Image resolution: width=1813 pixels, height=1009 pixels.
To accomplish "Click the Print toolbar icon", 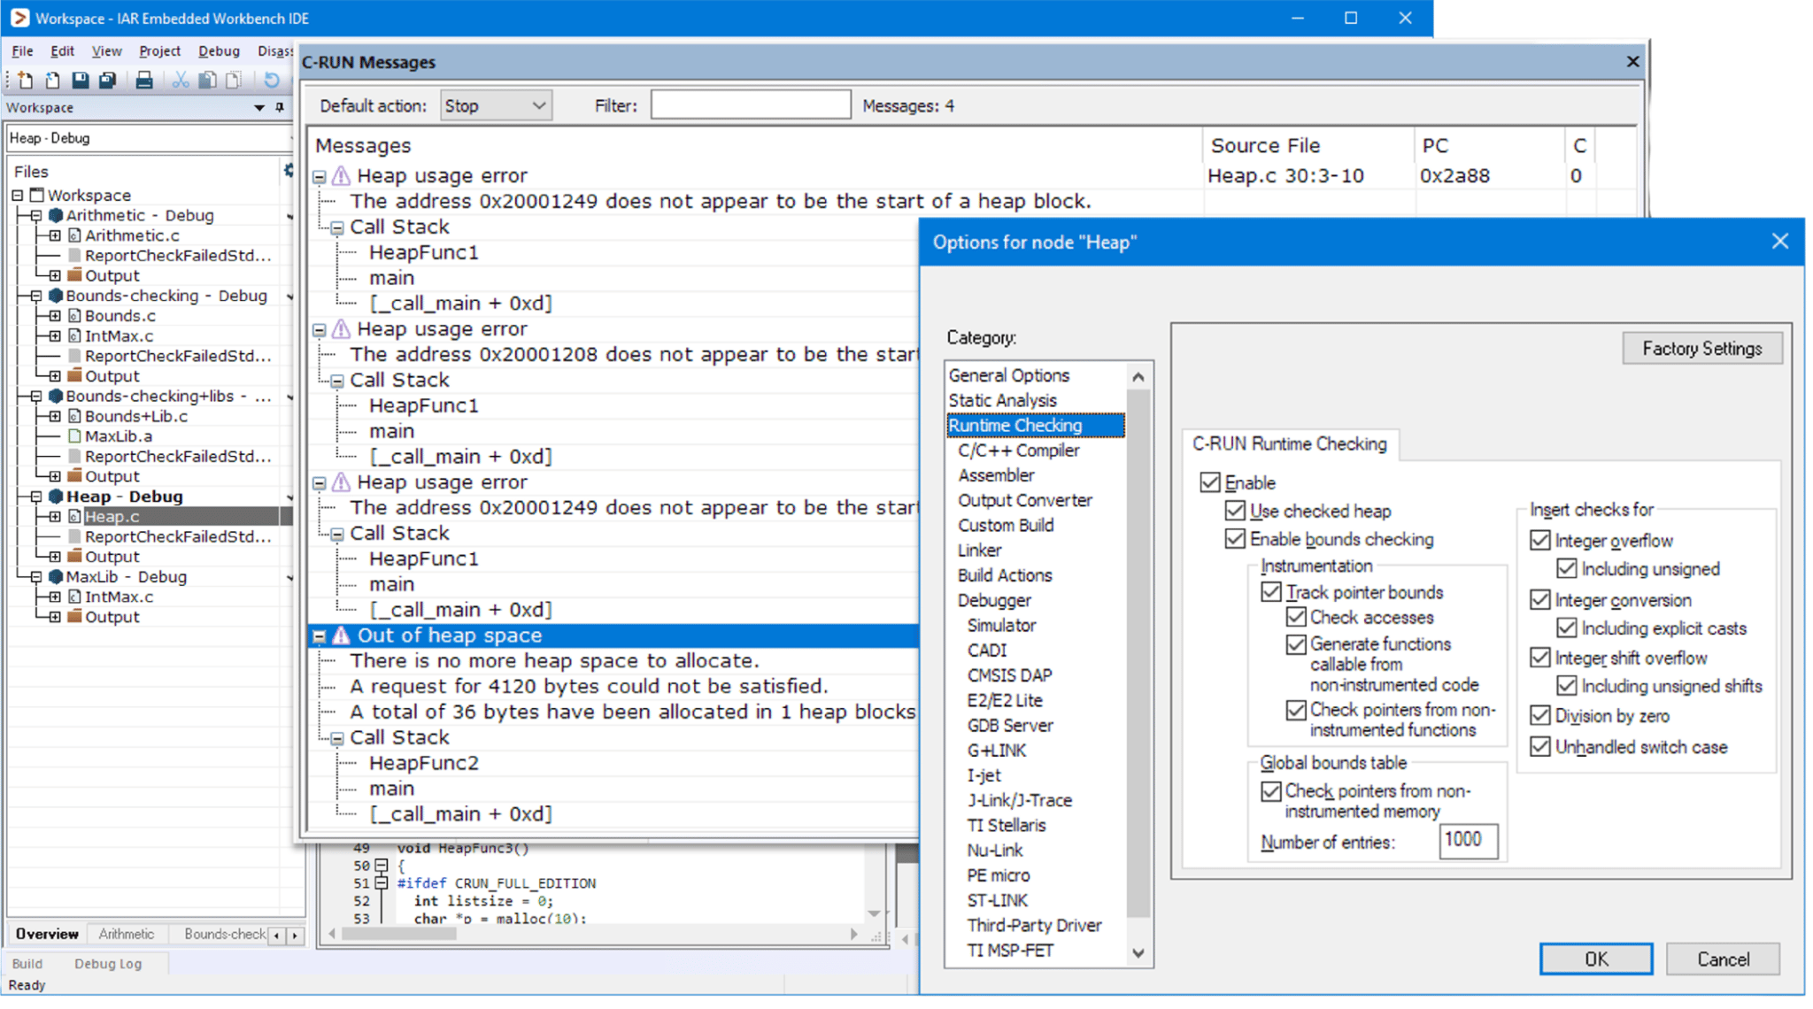I will pyautogui.click(x=143, y=81).
